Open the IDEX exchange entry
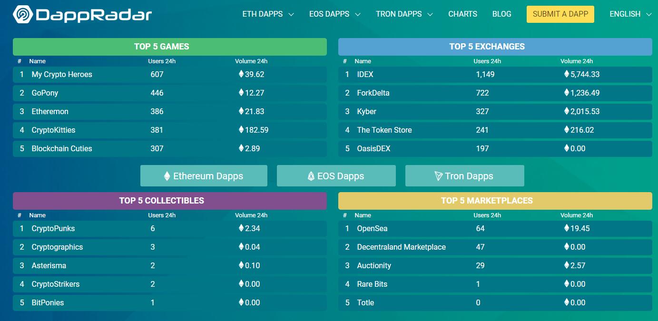Viewport: 658px width, 321px height. pos(495,75)
